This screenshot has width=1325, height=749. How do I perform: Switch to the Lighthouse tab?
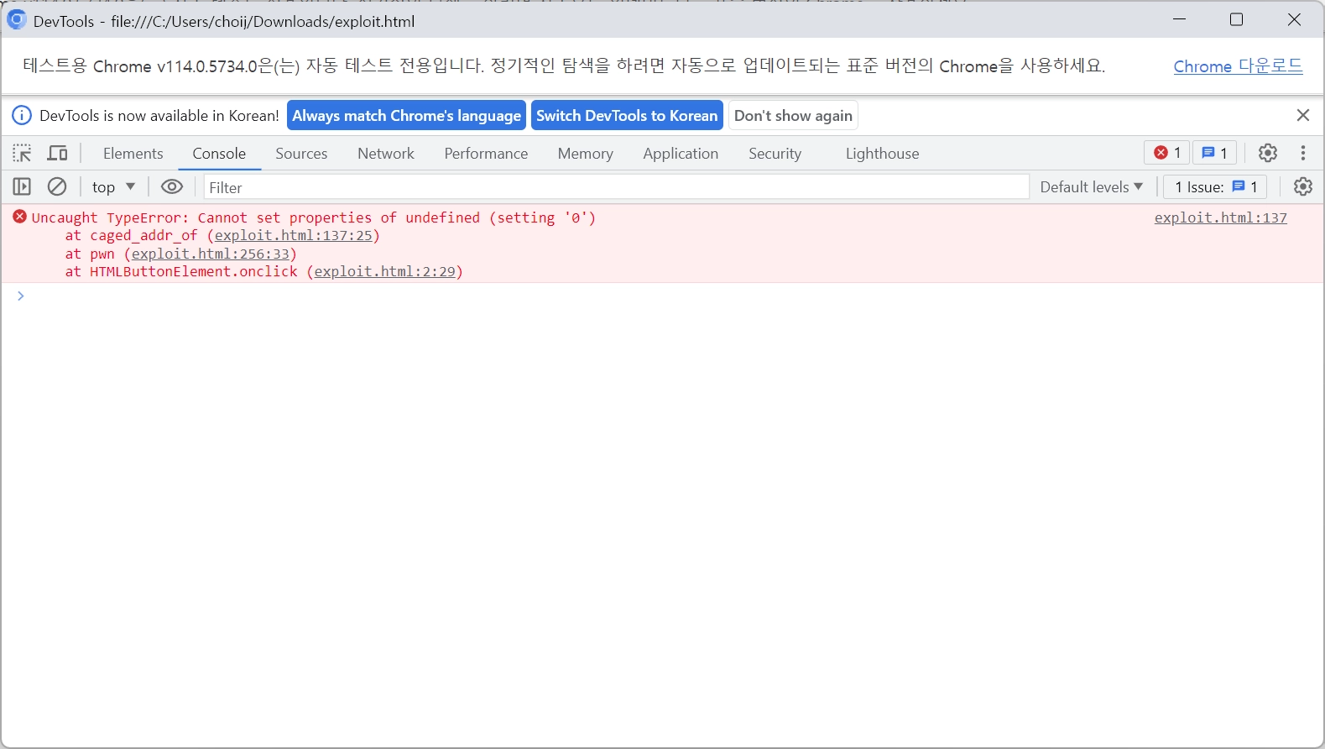tap(882, 154)
